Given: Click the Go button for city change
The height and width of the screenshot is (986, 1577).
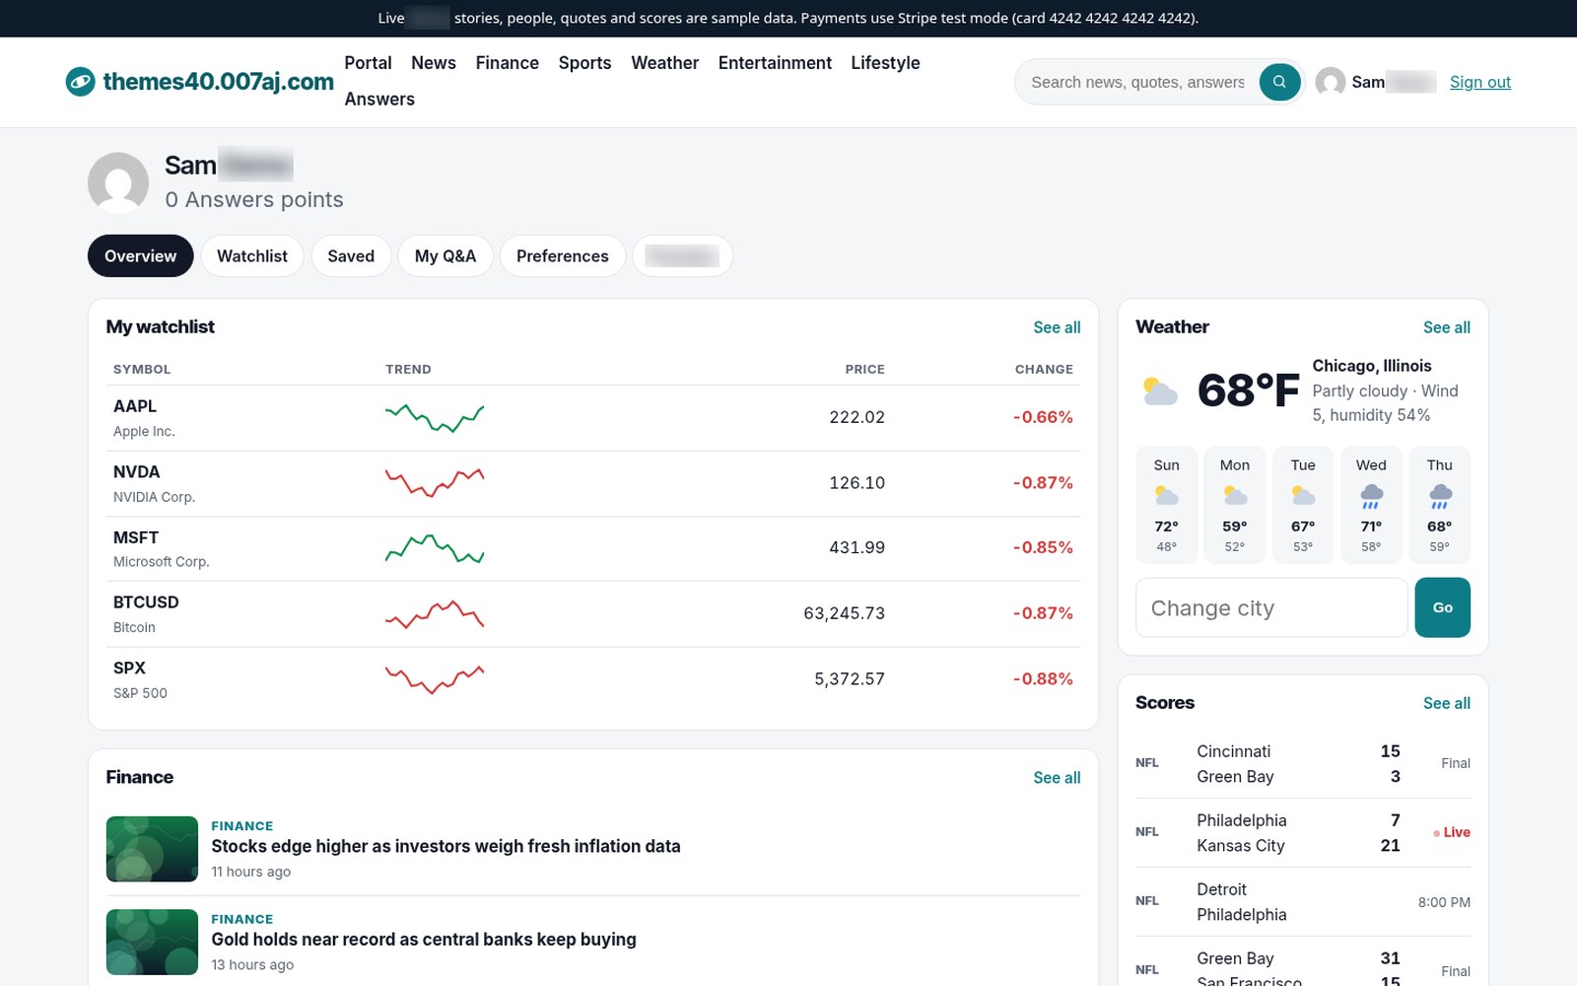Looking at the screenshot, I should click(1442, 607).
